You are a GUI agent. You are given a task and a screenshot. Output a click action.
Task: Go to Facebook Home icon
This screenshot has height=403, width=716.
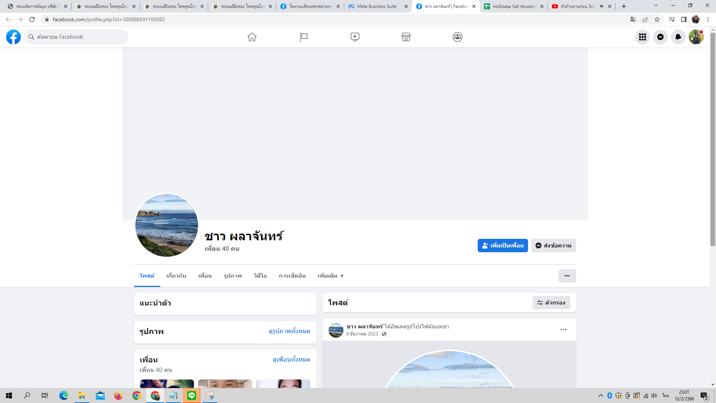(x=252, y=37)
